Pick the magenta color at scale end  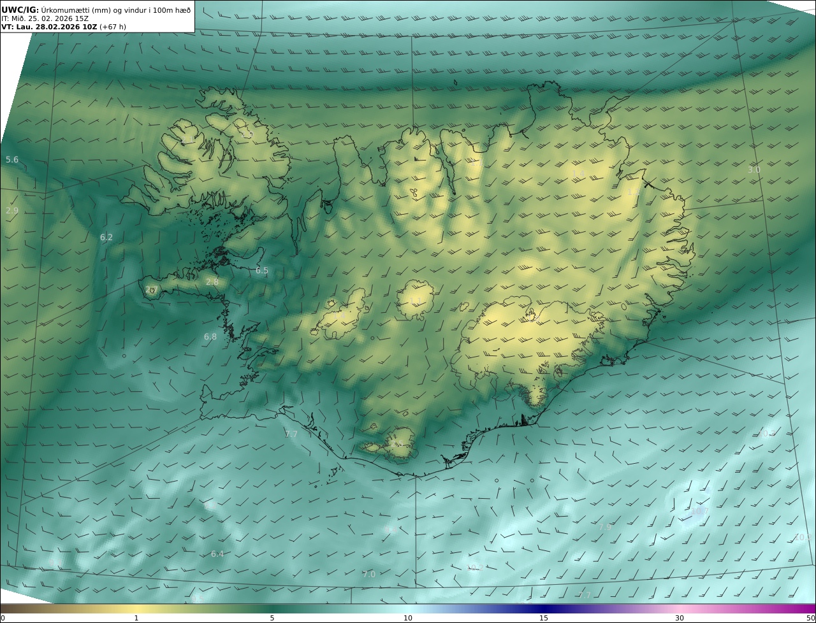[808, 609]
